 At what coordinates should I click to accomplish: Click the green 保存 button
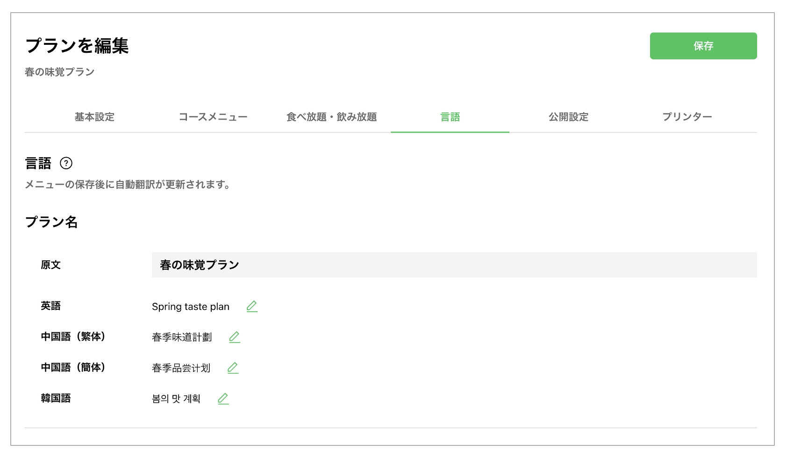703,46
